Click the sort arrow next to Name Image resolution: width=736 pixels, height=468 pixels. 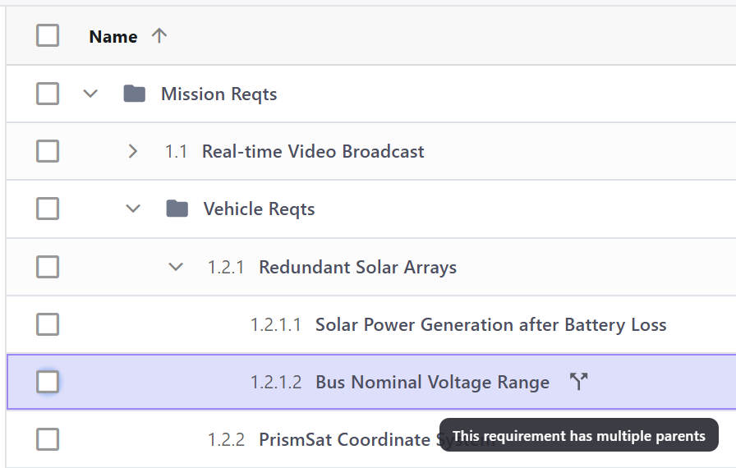point(159,36)
